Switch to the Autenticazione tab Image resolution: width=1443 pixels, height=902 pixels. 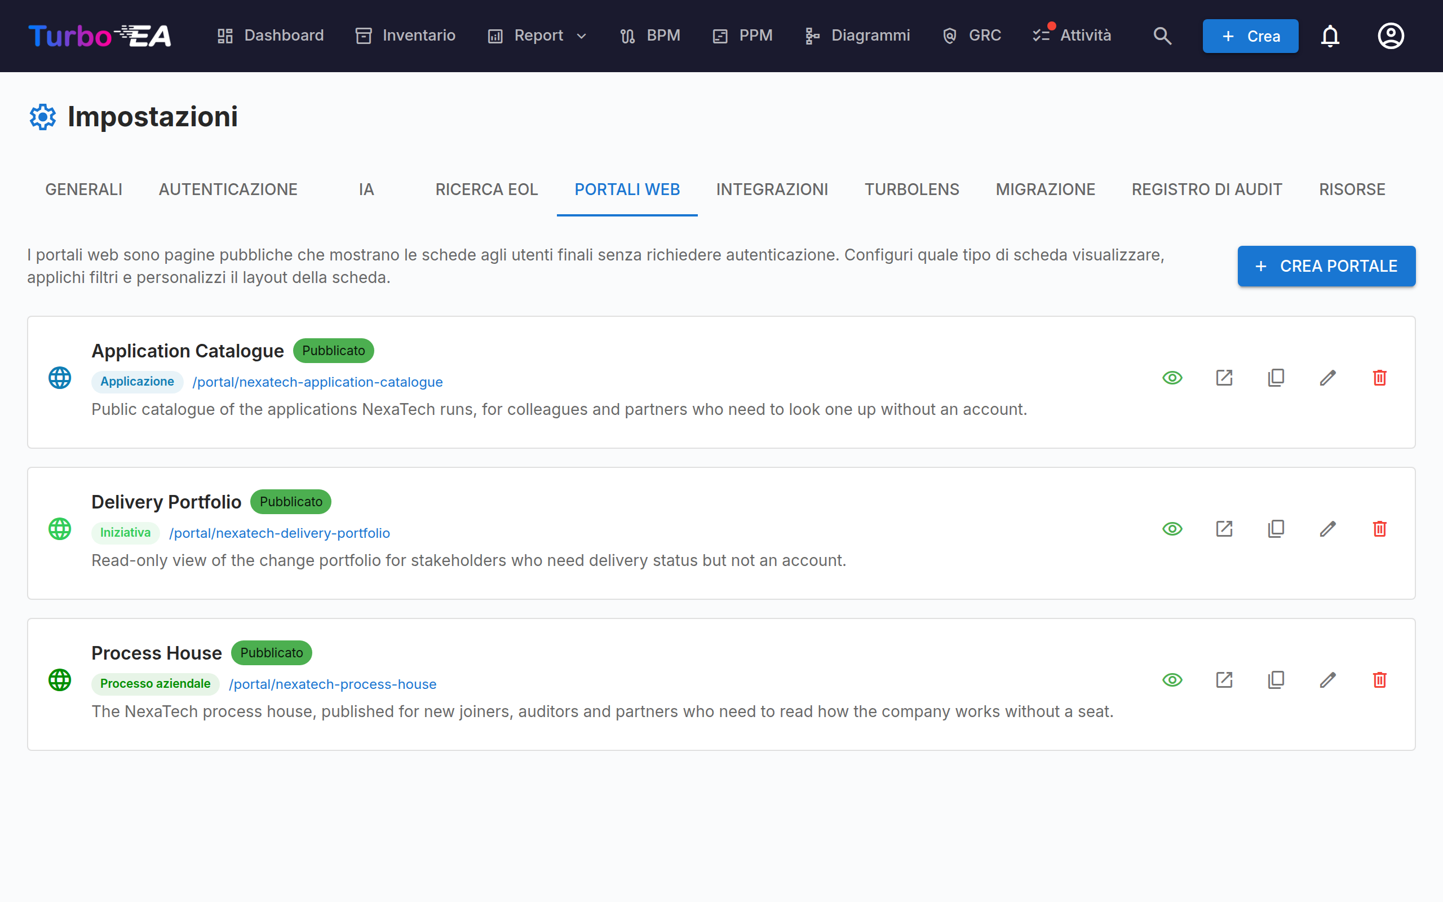point(228,190)
